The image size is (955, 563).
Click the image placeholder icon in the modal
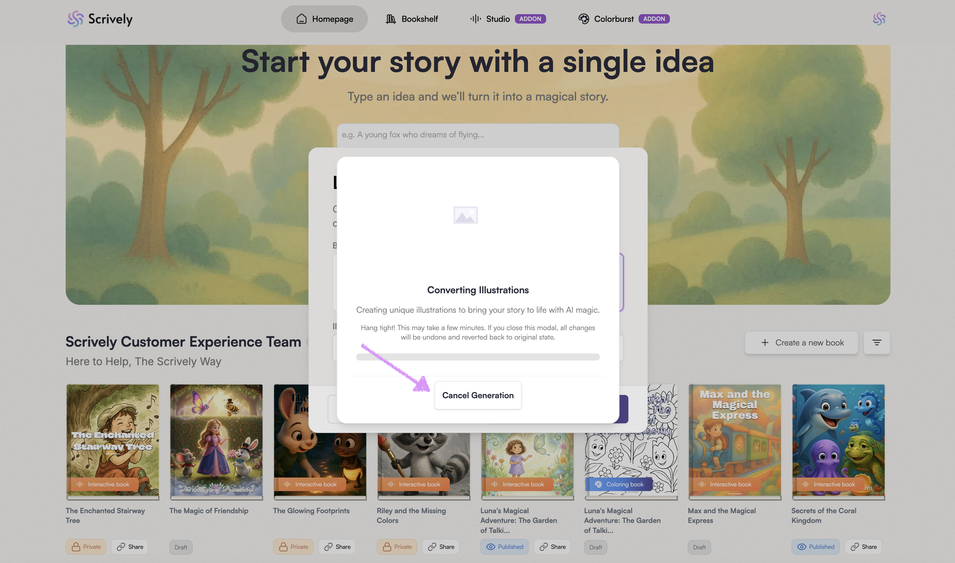pos(465,215)
